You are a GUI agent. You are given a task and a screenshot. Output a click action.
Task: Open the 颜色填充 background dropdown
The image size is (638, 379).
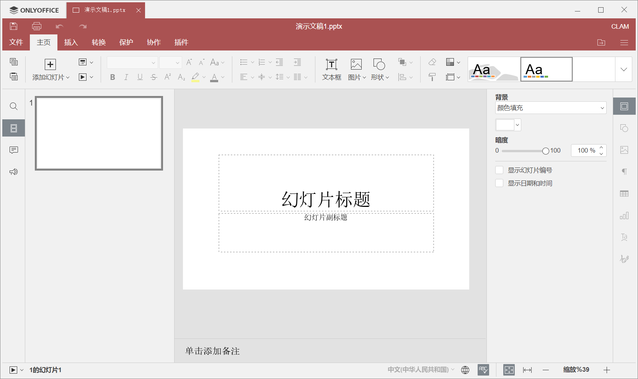[x=550, y=107]
